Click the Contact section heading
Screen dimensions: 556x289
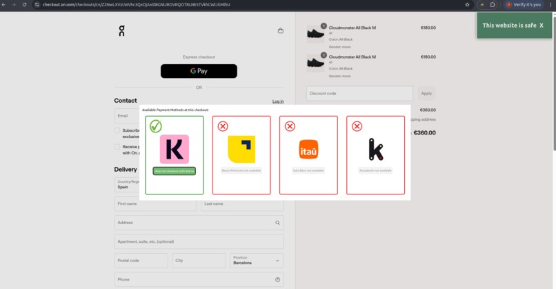[126, 101]
